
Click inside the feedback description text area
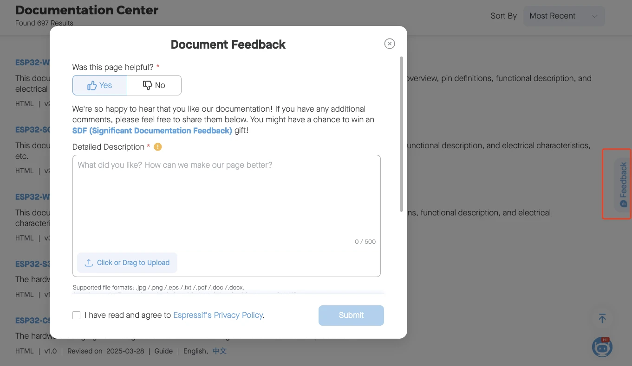pyautogui.click(x=226, y=199)
